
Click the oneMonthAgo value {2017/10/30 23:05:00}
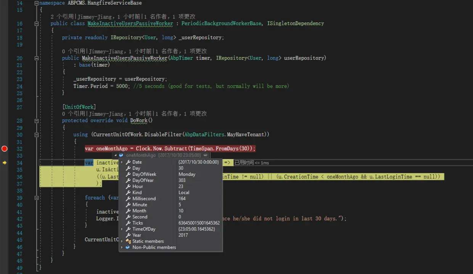pyautogui.click(x=179, y=155)
